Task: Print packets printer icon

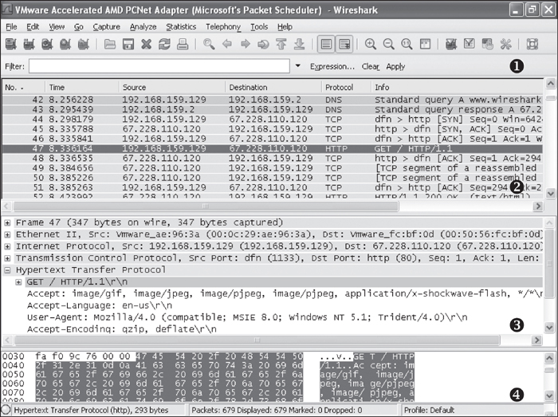Action: click(x=183, y=45)
